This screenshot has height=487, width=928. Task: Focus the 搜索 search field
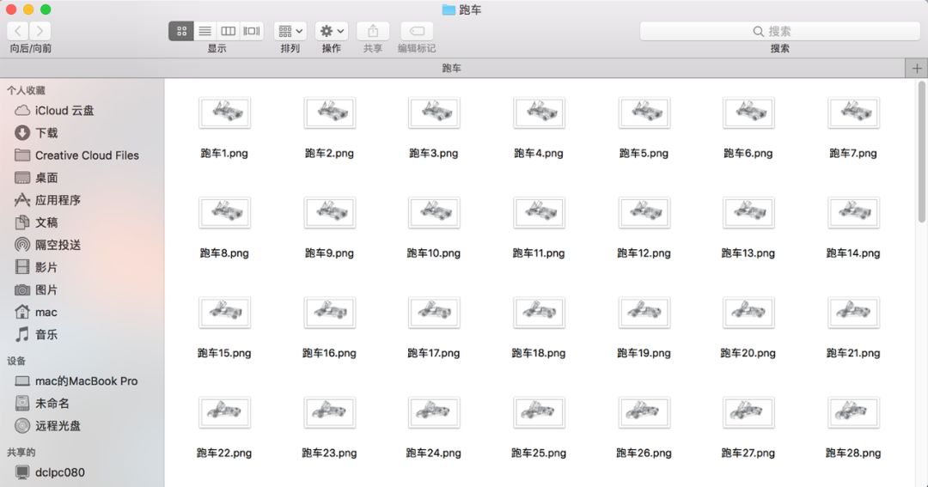point(779,32)
